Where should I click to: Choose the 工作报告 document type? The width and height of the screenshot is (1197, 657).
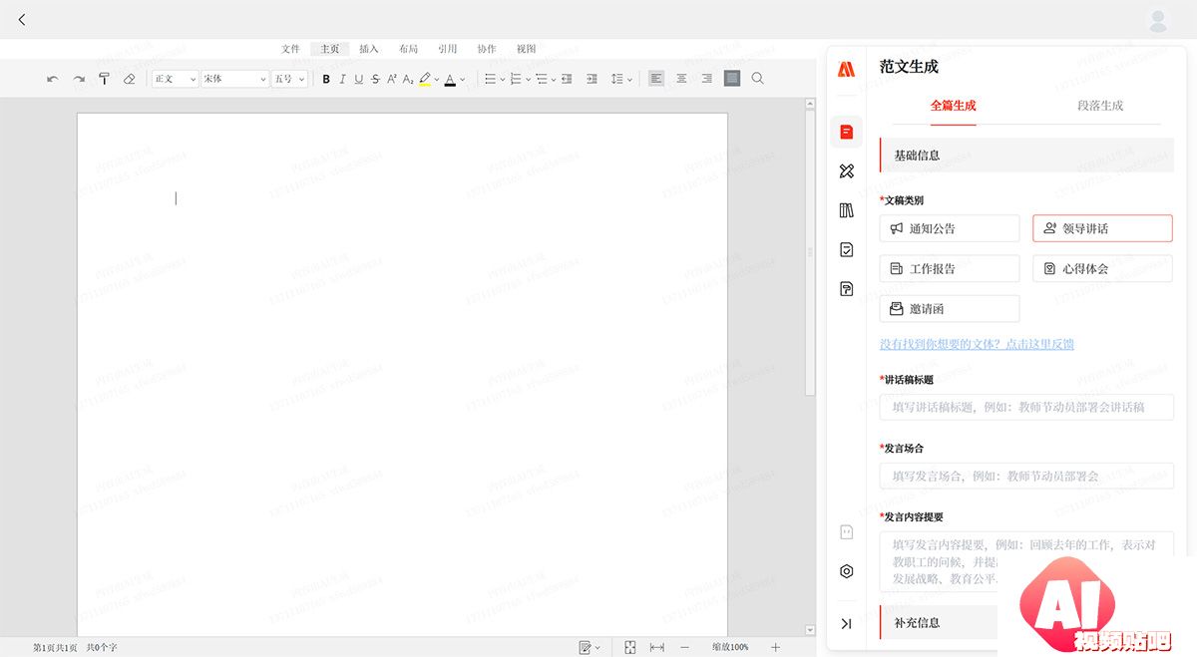tap(950, 268)
